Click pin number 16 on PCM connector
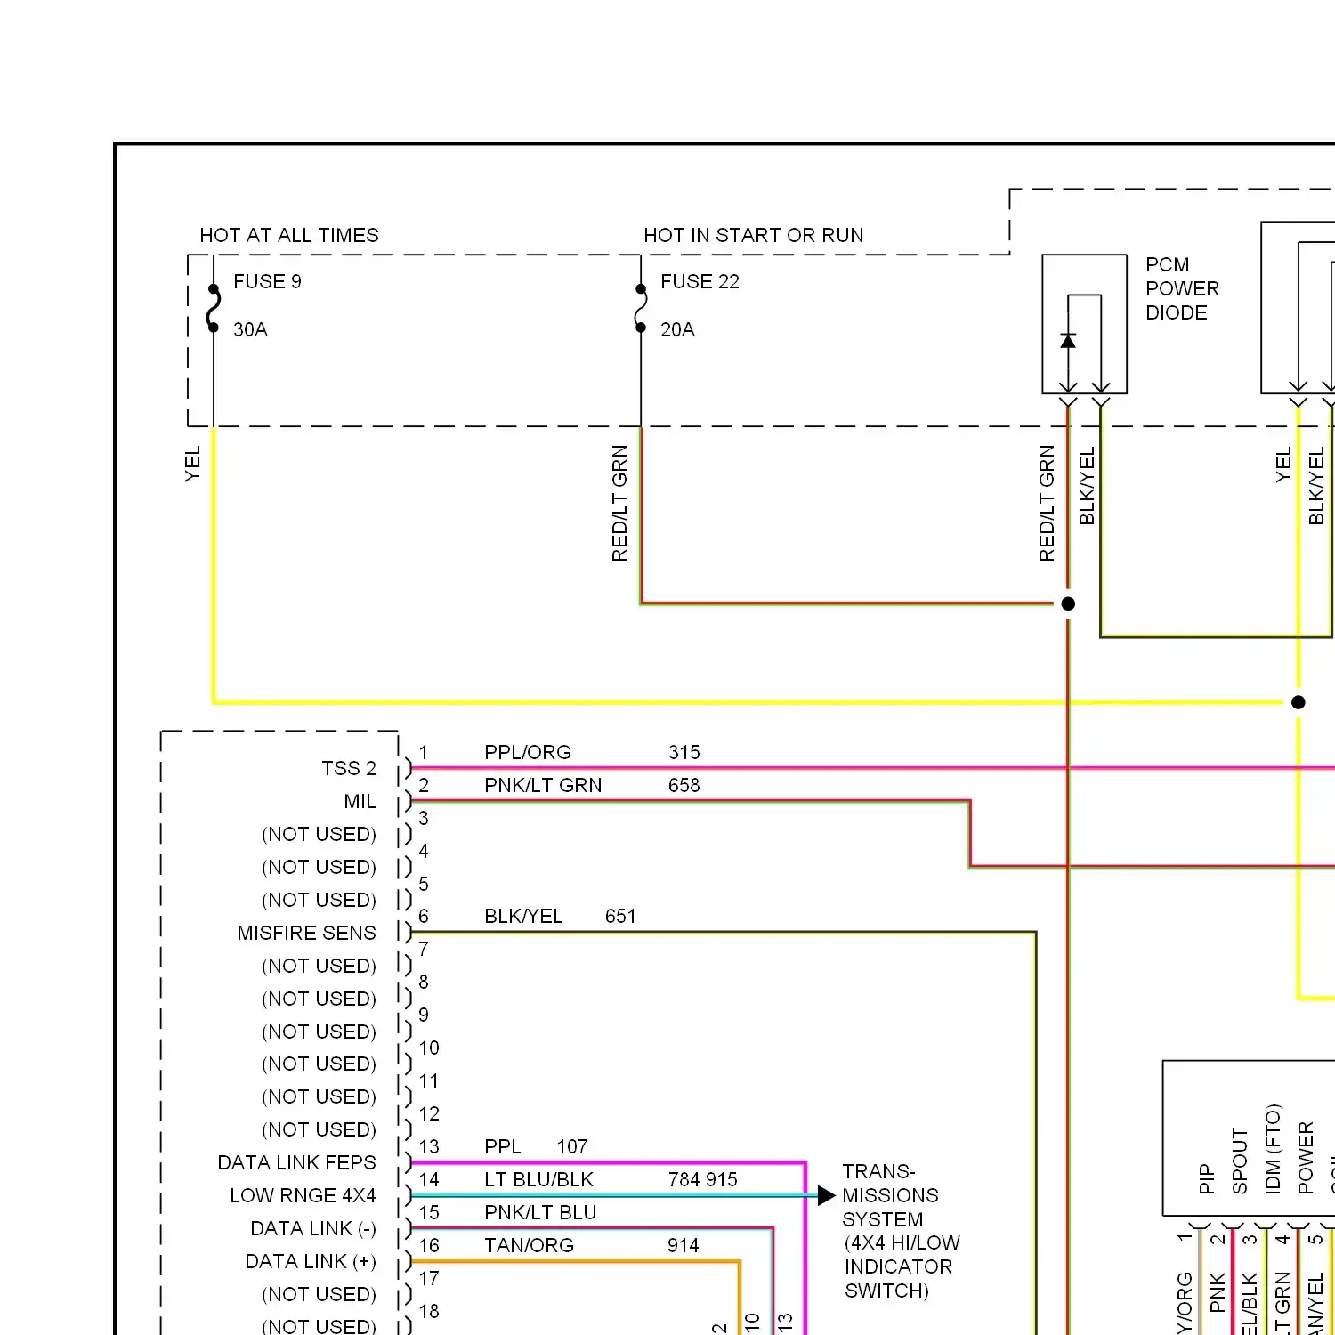Image resolution: width=1335 pixels, height=1335 pixels. (429, 1245)
